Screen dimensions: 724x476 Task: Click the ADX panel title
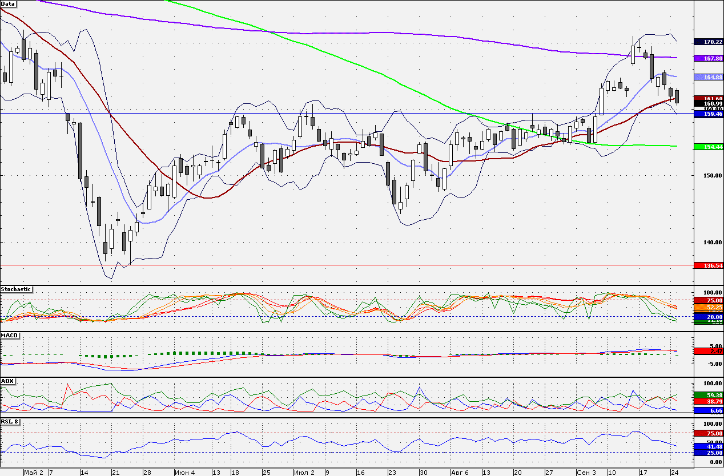point(7,381)
